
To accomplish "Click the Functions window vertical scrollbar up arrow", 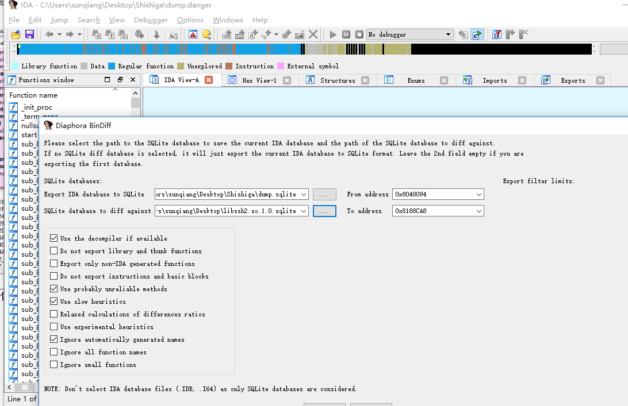I will [x=135, y=93].
